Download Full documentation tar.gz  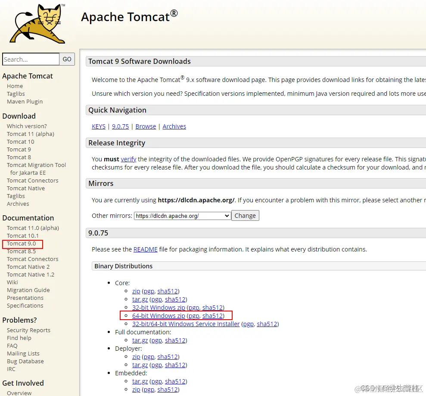[x=140, y=340]
